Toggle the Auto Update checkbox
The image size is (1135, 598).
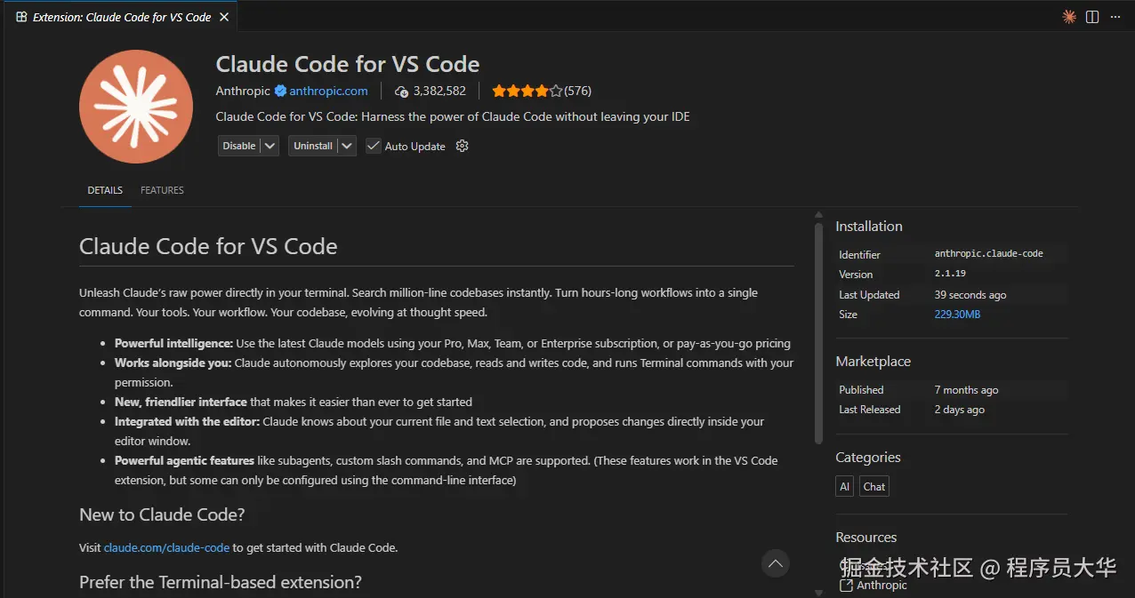coord(374,146)
